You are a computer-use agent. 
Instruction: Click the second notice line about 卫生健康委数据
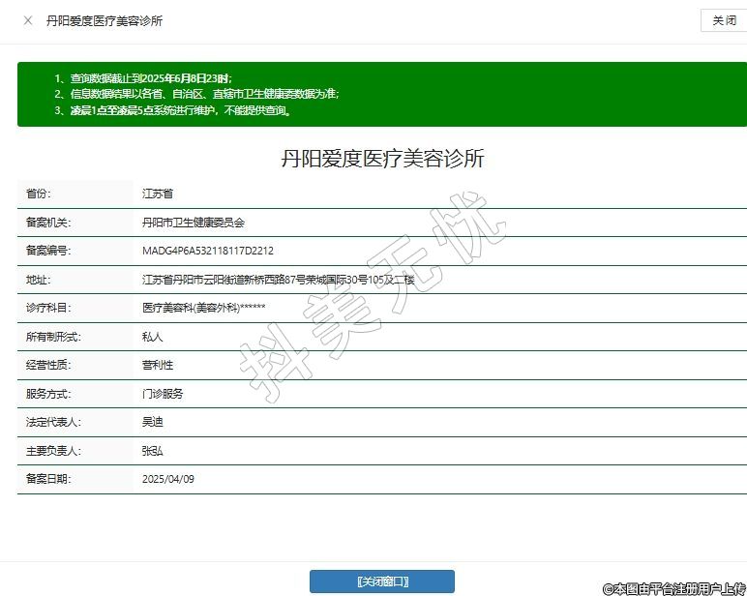[x=196, y=94]
